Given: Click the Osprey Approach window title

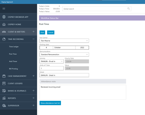Looking at the screenshot, I should (x=7, y=2).
